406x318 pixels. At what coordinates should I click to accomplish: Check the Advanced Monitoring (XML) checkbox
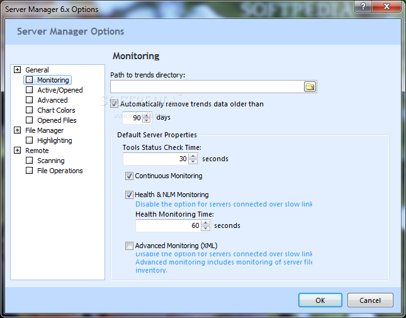tap(129, 246)
